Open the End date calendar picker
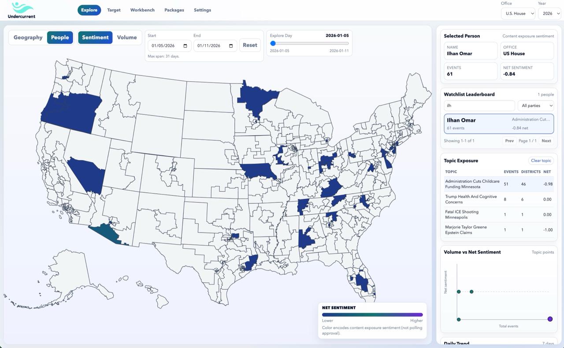 click(x=231, y=45)
